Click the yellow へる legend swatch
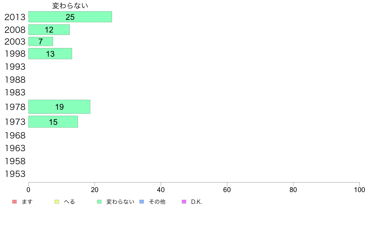The height and width of the screenshot is (228, 368). coord(57,202)
